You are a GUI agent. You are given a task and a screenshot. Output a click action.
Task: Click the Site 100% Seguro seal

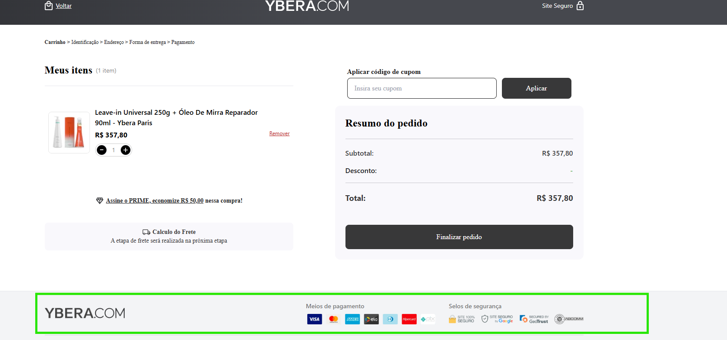pyautogui.click(x=461, y=319)
